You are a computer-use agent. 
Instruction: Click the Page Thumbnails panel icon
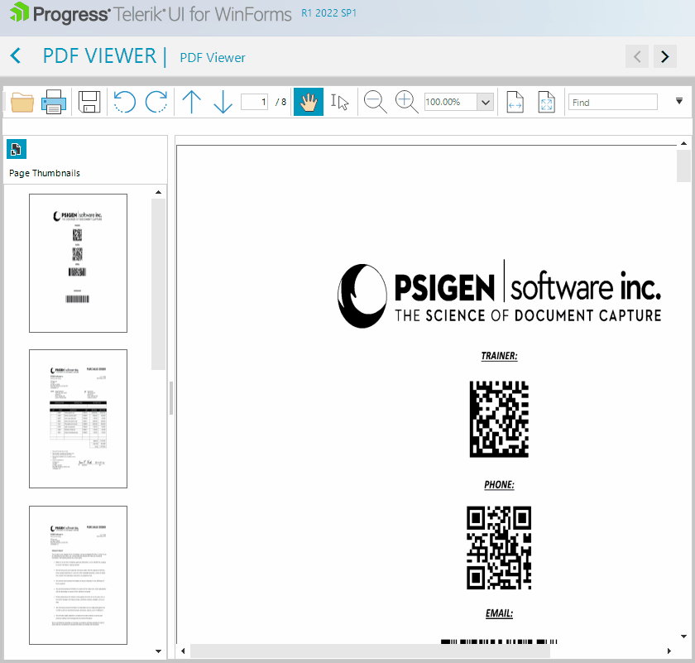click(17, 149)
